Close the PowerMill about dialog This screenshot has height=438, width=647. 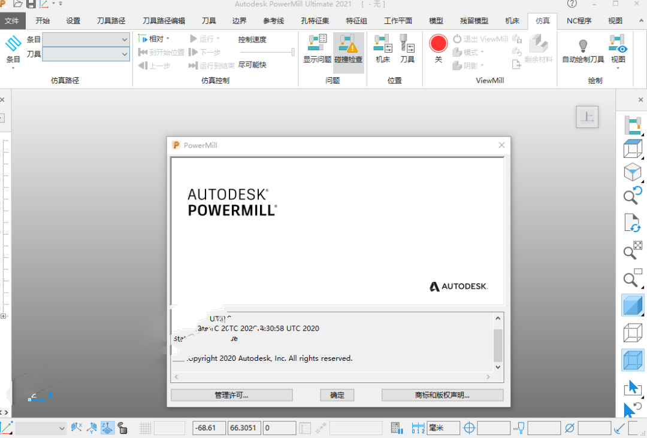[x=501, y=145]
